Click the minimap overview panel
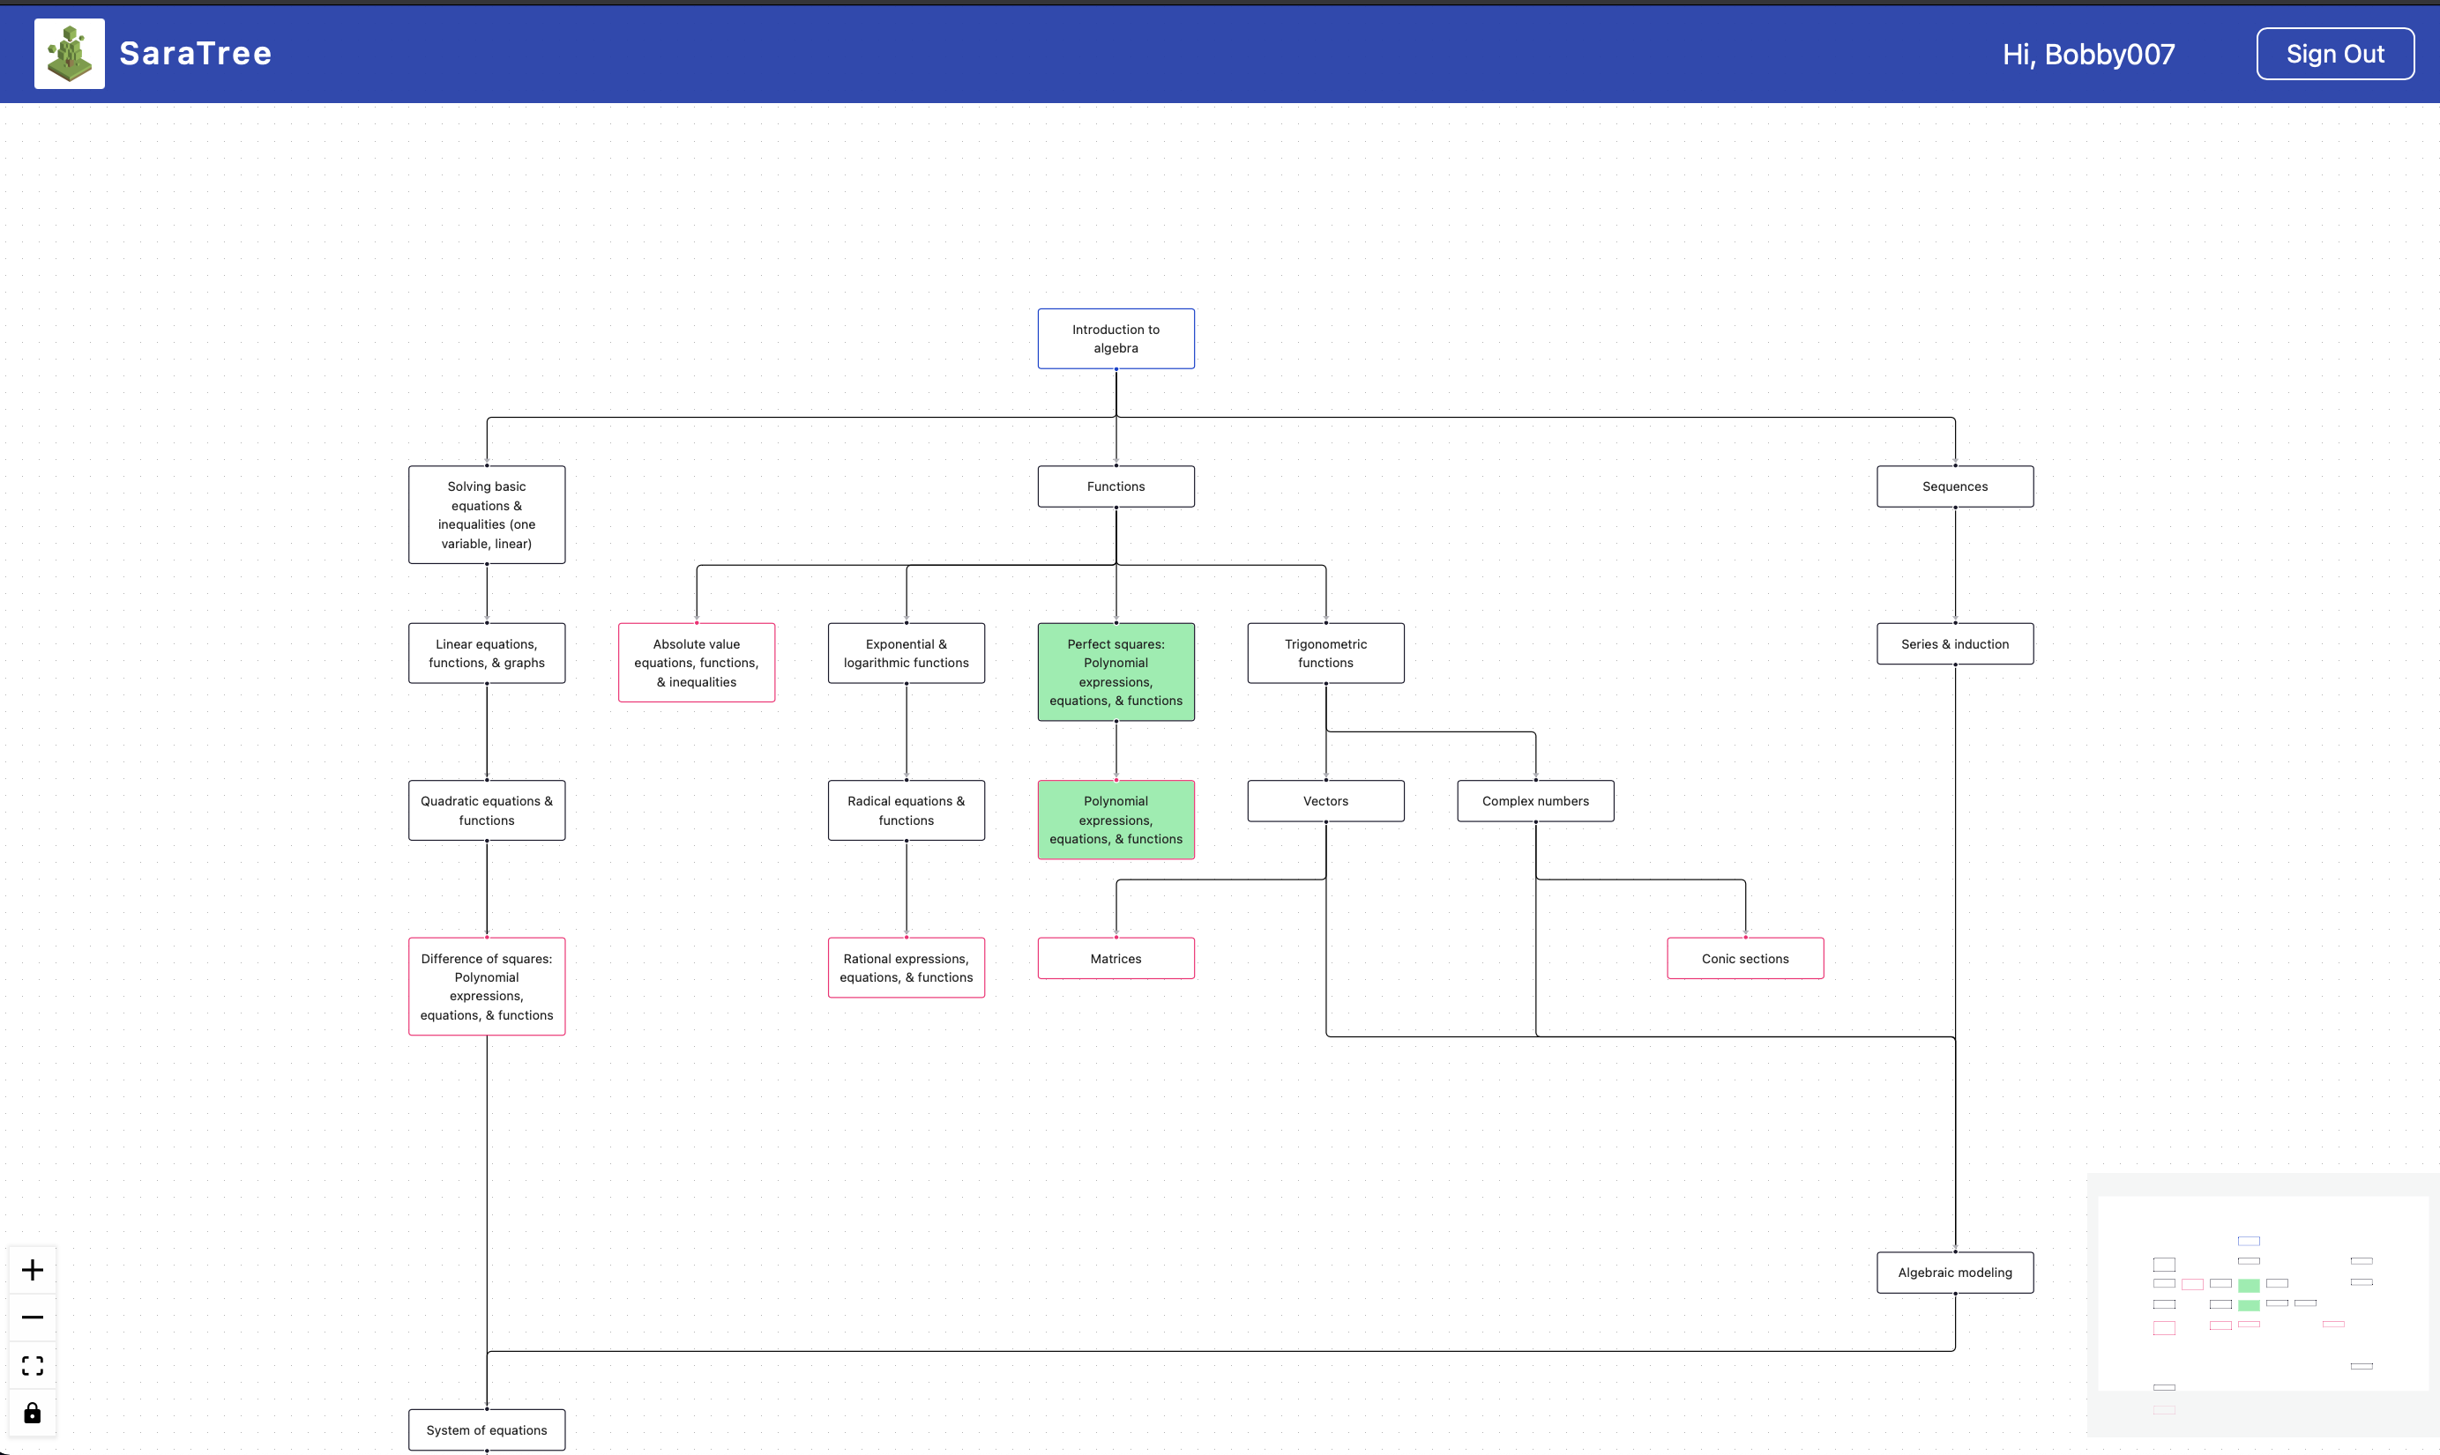Image resolution: width=2440 pixels, height=1455 pixels. [x=2262, y=1304]
